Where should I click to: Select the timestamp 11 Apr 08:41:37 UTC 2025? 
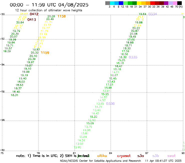163,161
